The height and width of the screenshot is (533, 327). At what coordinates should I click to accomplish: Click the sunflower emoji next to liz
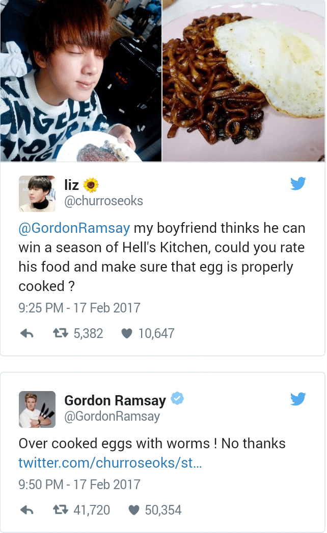[x=91, y=185]
